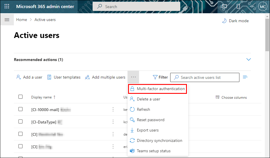
Task: Click the Directory synchronization icon
Action: 132,140
